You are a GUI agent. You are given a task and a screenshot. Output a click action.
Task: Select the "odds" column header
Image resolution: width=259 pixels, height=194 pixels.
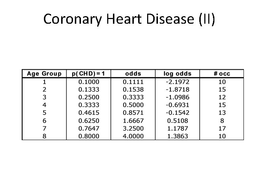click(133, 74)
